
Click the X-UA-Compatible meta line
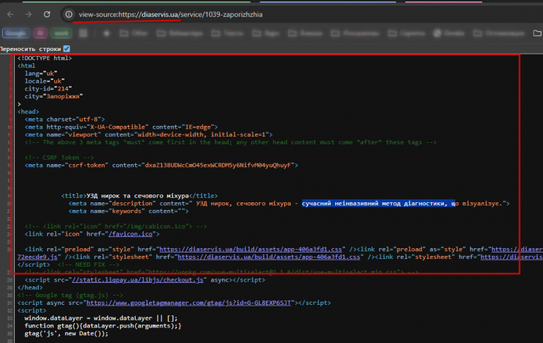coord(121,127)
